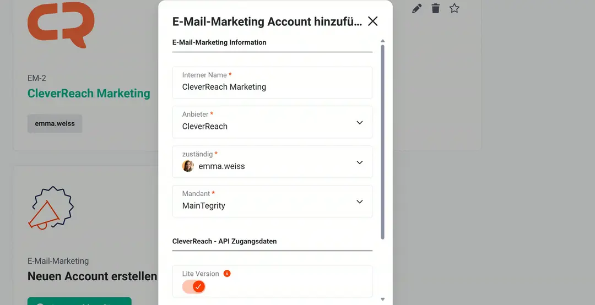Click the EM-2 identifier text

[37, 78]
